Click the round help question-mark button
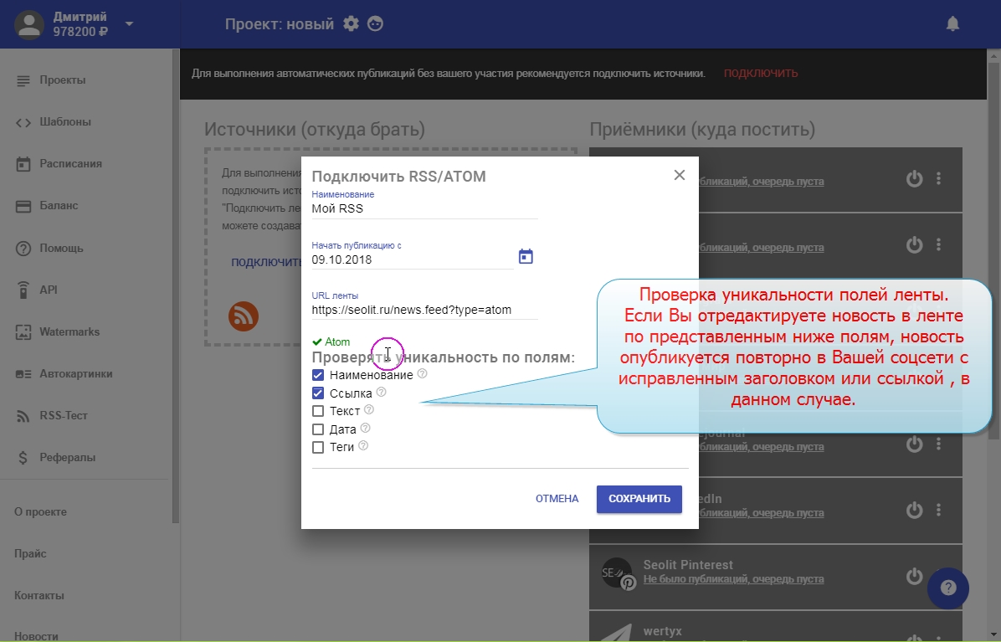Image resolution: width=1001 pixels, height=642 pixels. (x=947, y=588)
